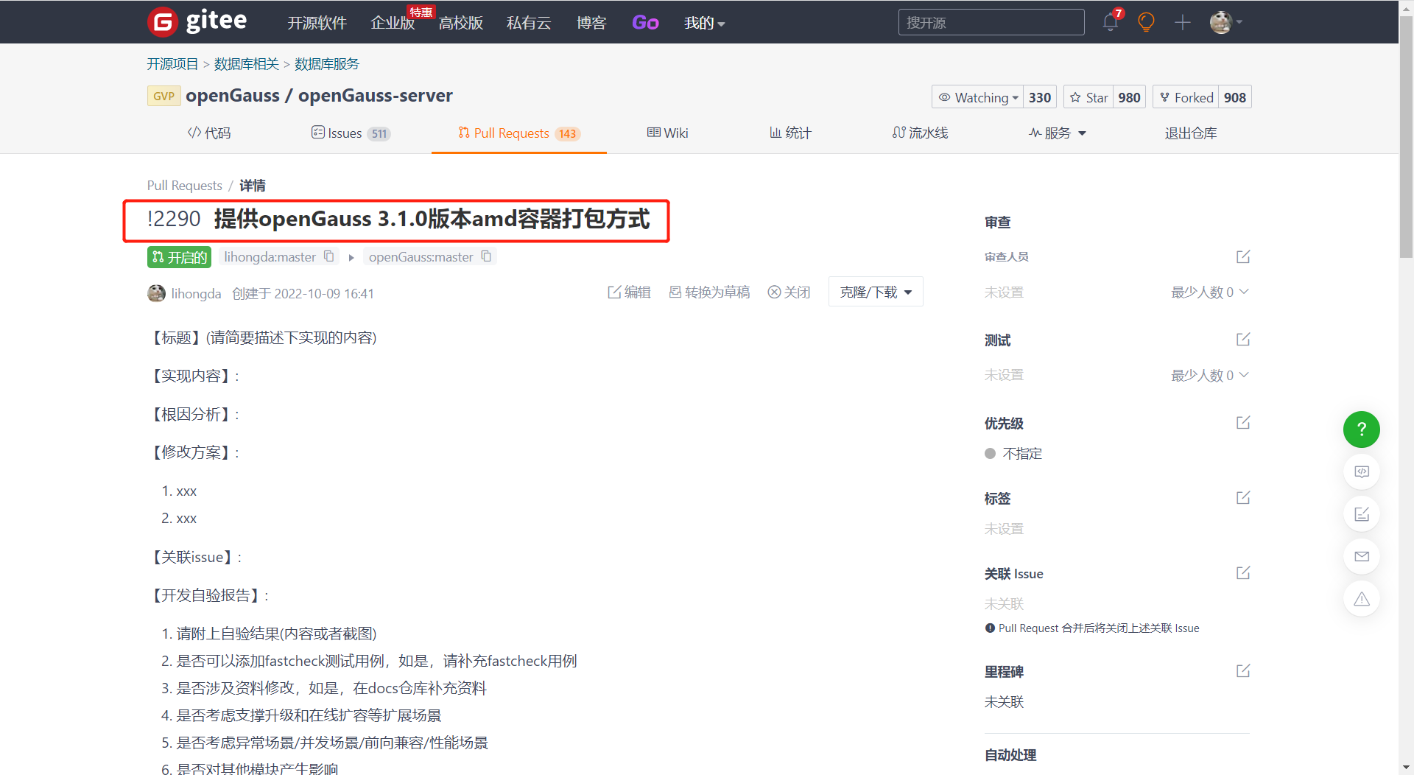Click the floating mail envelope icon
The height and width of the screenshot is (775, 1414).
coord(1362,556)
